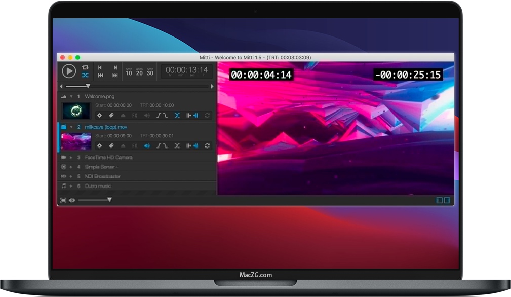Click the playback position slider handle
This screenshot has height=297, width=511.
coord(88,86)
